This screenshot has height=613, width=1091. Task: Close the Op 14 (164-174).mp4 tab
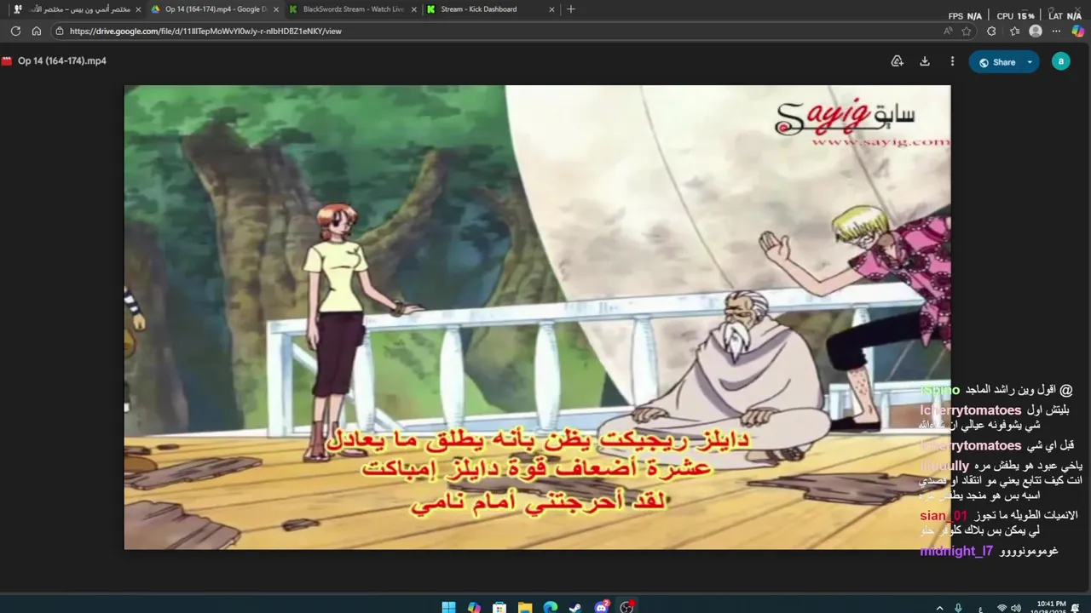pos(276,9)
